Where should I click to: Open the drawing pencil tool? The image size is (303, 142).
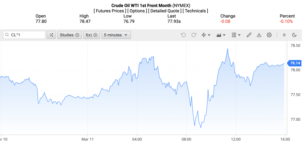(x=249, y=35)
